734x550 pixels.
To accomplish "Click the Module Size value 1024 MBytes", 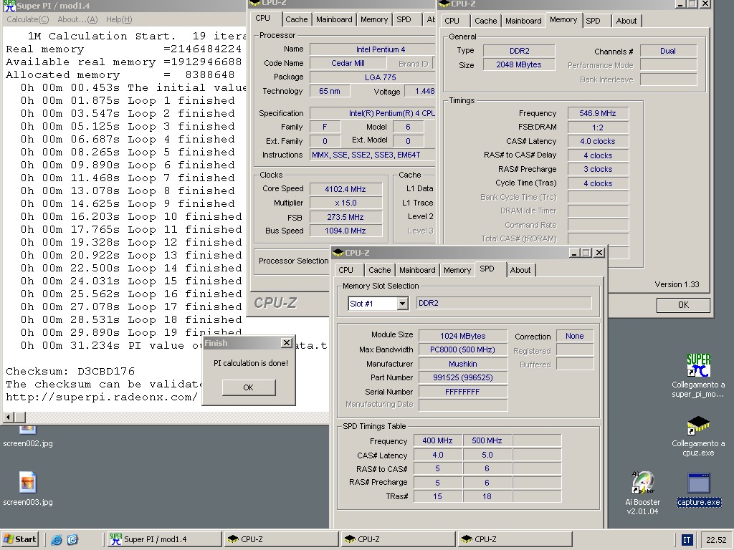I will (x=463, y=336).
